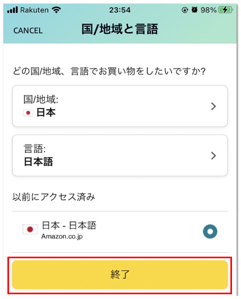Tap the Japan flag beside Amazon.co.jp
The height and width of the screenshot is (299, 241).
[30, 229]
